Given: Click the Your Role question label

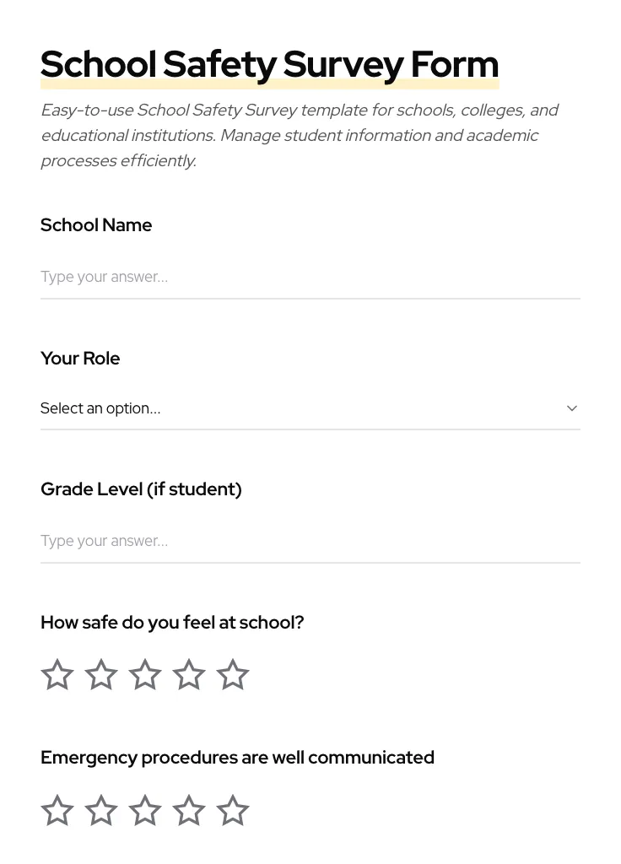Looking at the screenshot, I should (x=80, y=358).
